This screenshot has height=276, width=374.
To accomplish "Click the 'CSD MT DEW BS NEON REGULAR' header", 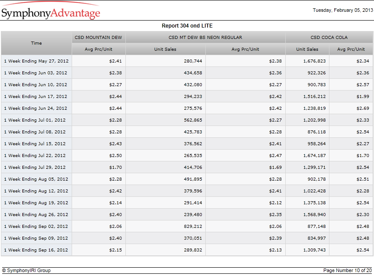I will [205, 37].
